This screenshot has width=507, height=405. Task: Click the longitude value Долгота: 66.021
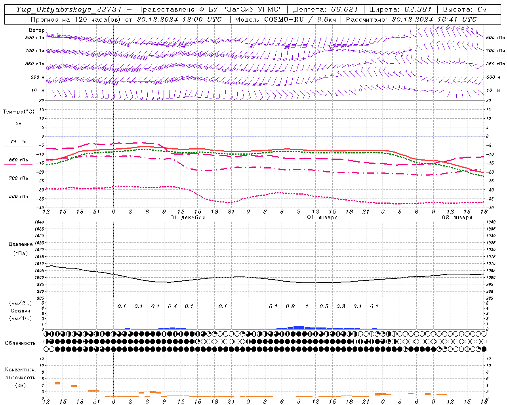tap(326, 9)
